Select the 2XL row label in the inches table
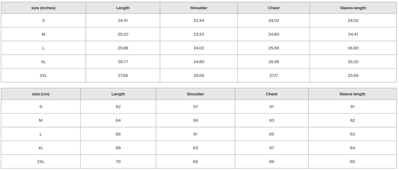This screenshot has width=399, height=170. pos(43,75)
